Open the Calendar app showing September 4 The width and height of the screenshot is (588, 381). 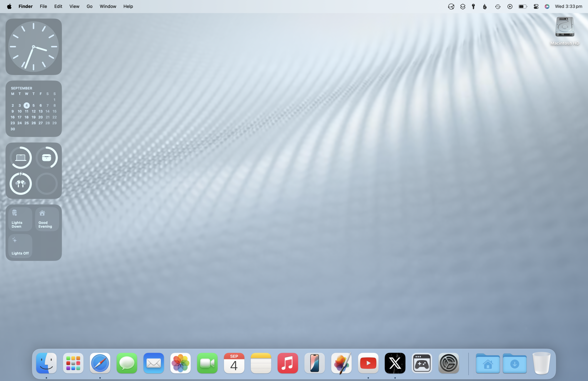[x=234, y=363]
